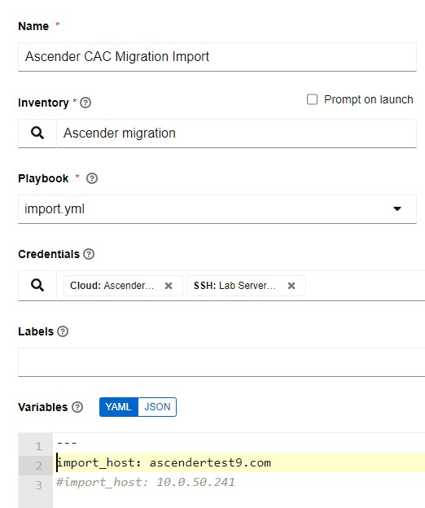Open the Labels help question icon
The width and height of the screenshot is (425, 508).
click(x=63, y=331)
